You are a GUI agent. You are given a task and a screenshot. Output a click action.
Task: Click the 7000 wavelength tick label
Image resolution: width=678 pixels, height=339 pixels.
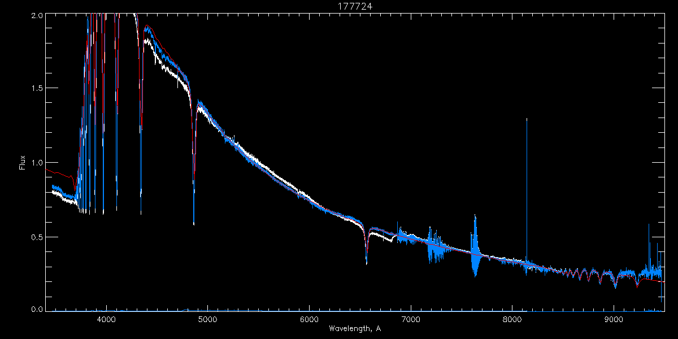point(411,319)
